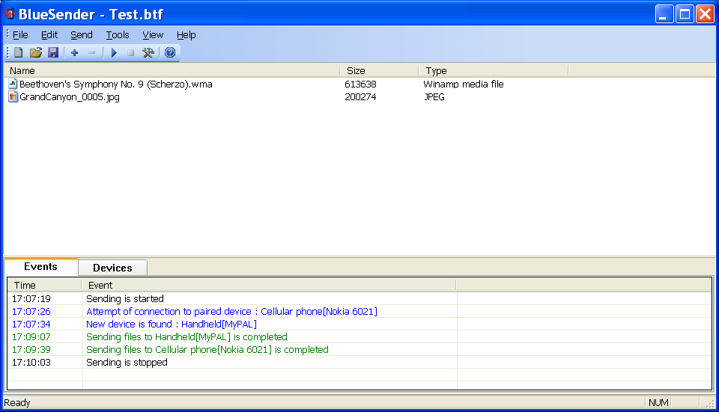The height and width of the screenshot is (412, 719).
Task: Create a new file list with New icon
Action: pyautogui.click(x=18, y=52)
